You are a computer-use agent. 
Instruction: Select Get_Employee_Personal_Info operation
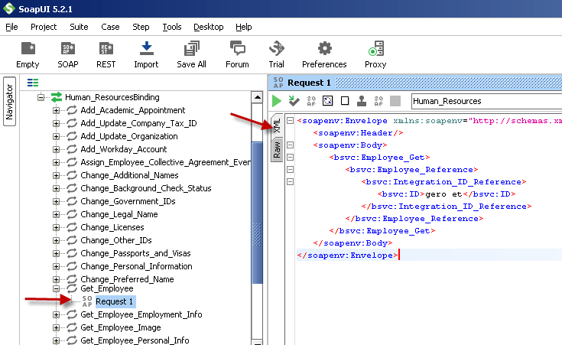point(135,340)
